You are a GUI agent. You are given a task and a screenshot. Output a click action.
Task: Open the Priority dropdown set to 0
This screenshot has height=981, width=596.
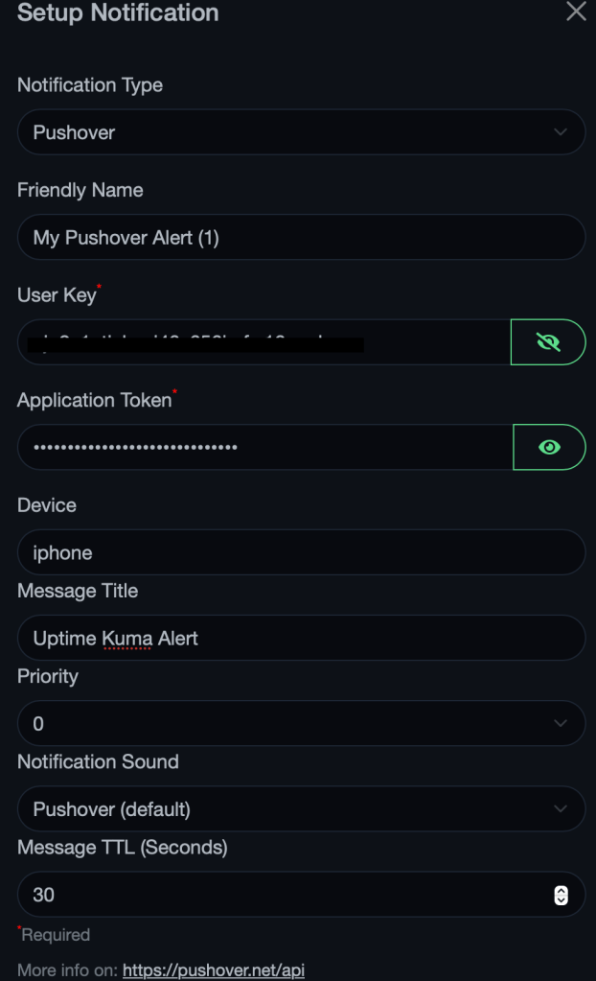point(287,724)
